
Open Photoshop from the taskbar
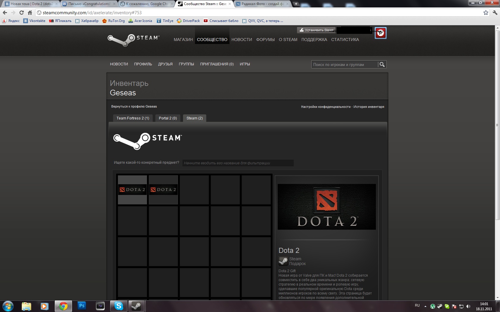(x=82, y=306)
